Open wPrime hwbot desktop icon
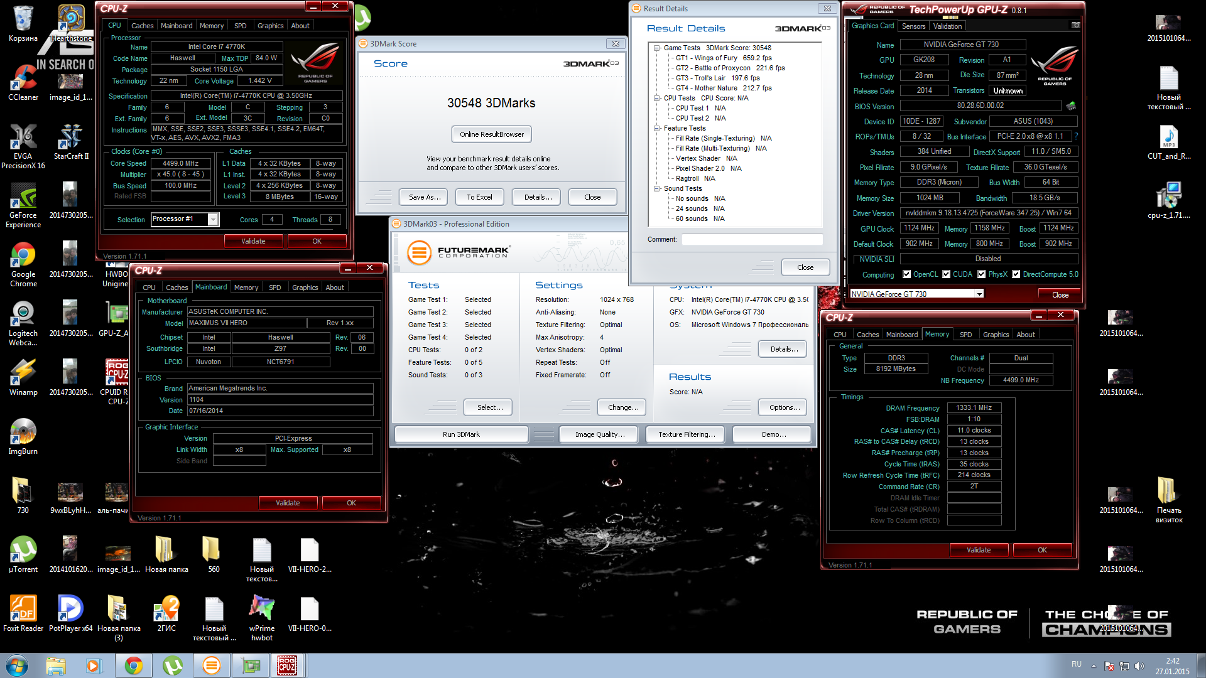Viewport: 1206px width, 678px height. click(x=262, y=618)
